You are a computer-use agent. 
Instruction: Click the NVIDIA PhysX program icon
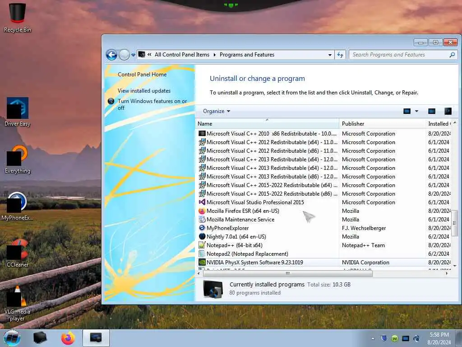[x=202, y=263]
